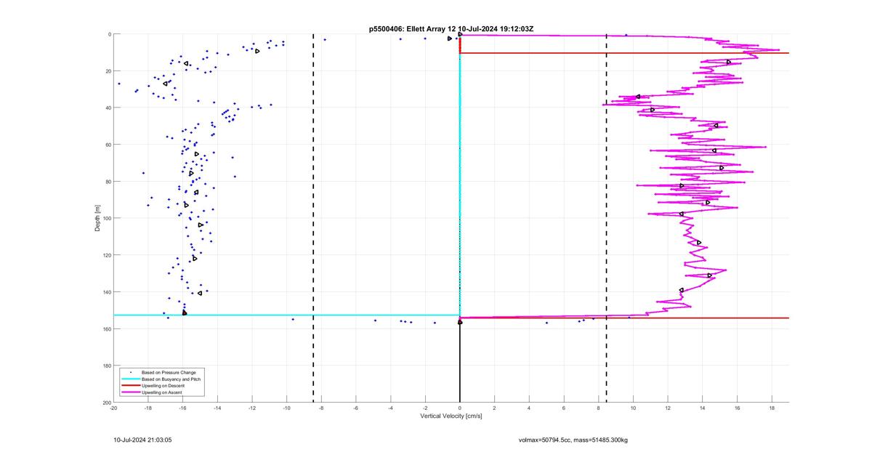The image size is (872, 452).
Task: Select the 'Vertical Velocity [cm/s]' x-axis label
Action: (451, 416)
